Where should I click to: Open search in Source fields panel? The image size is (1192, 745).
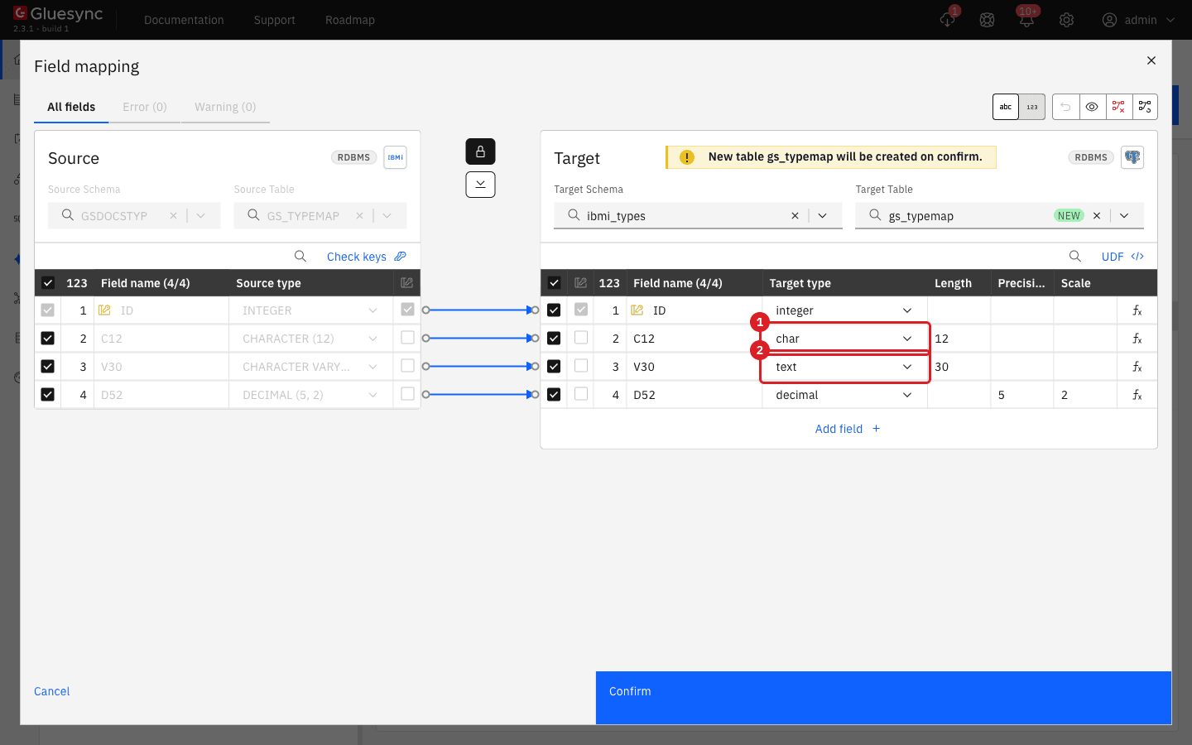[300, 257]
